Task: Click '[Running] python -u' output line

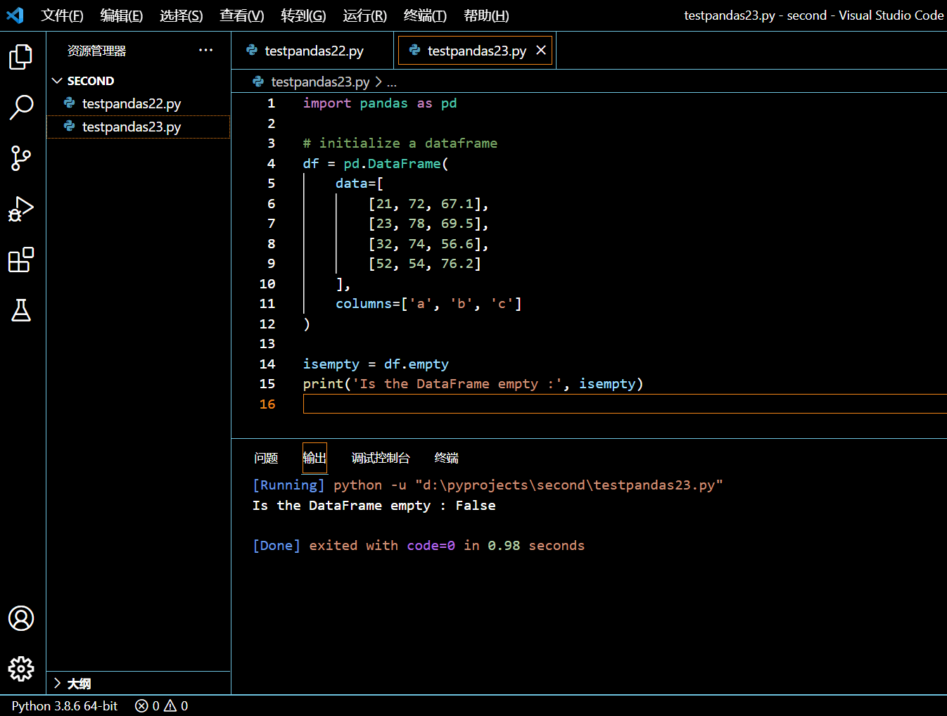Action: pyautogui.click(x=488, y=485)
